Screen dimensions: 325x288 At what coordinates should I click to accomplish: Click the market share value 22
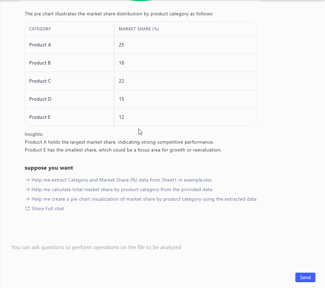tap(121, 81)
